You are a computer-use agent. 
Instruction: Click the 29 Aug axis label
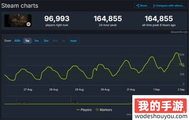tap(79, 89)
